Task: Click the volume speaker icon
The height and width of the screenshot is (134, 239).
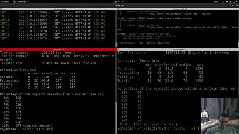Action: pos(227,1)
